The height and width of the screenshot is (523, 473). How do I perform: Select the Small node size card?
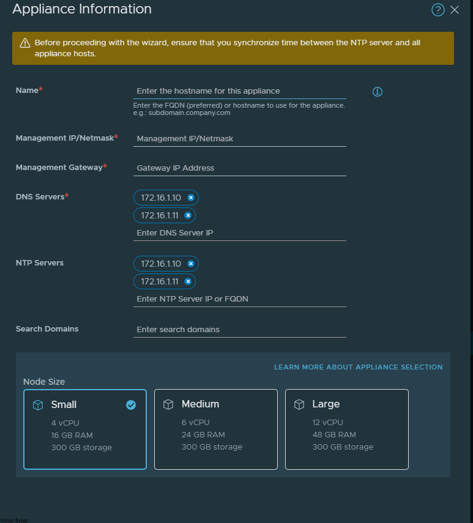coord(85,429)
